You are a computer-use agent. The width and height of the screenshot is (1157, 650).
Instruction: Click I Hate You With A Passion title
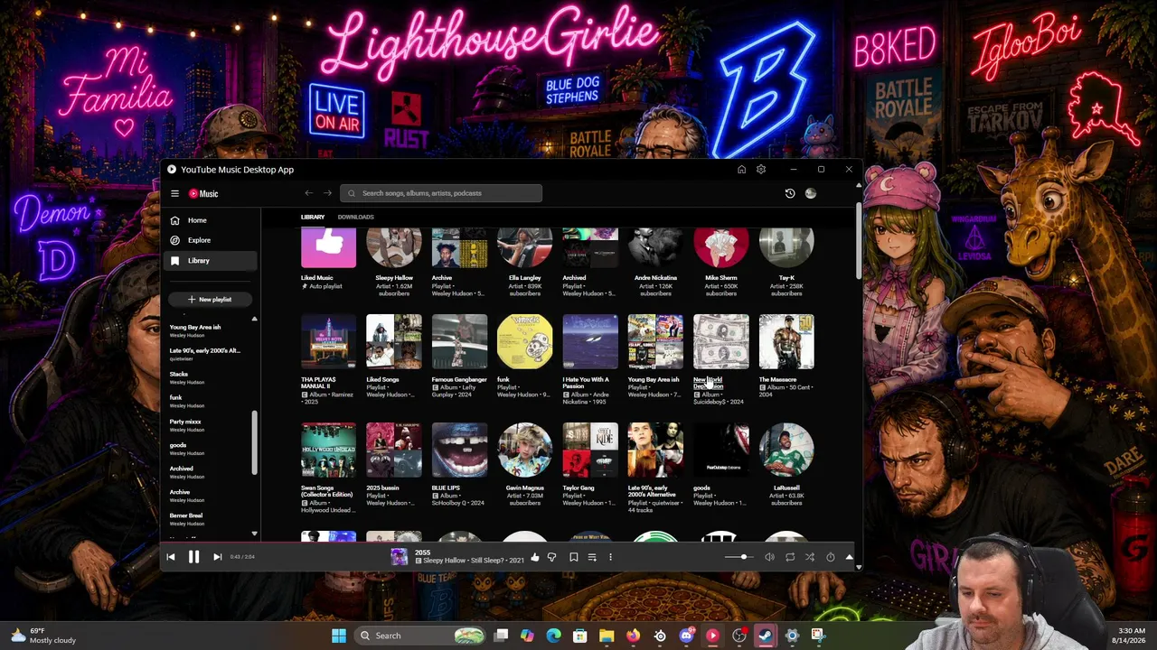586,383
